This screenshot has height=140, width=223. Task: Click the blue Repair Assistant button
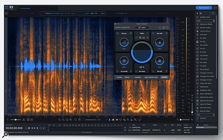(x=204, y=8)
